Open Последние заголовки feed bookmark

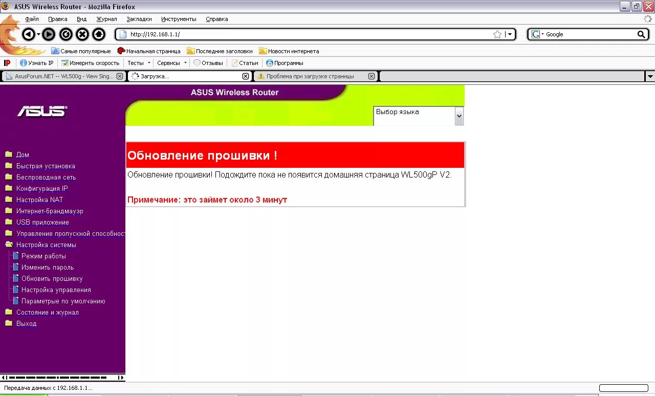(x=220, y=51)
